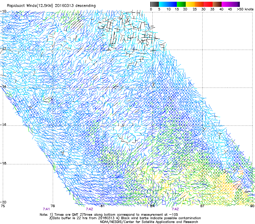Click the 75 longitude axis label

[3, 206]
